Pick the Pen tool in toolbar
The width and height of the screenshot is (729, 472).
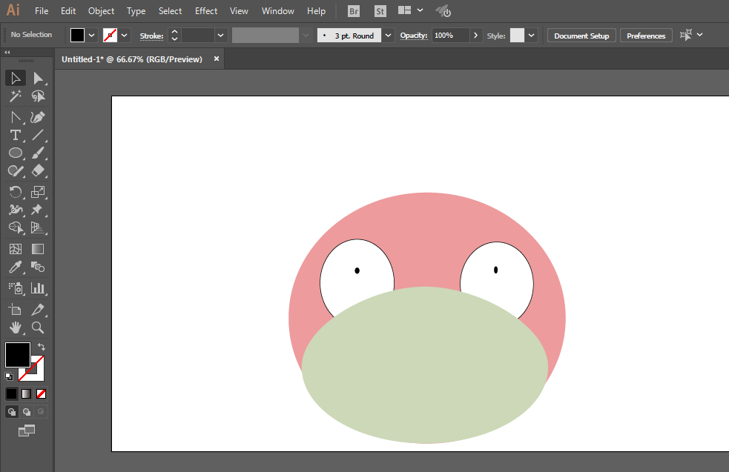click(x=38, y=117)
